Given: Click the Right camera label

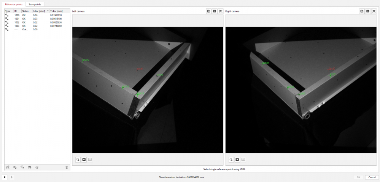Looking at the screenshot, I should click(232, 11).
